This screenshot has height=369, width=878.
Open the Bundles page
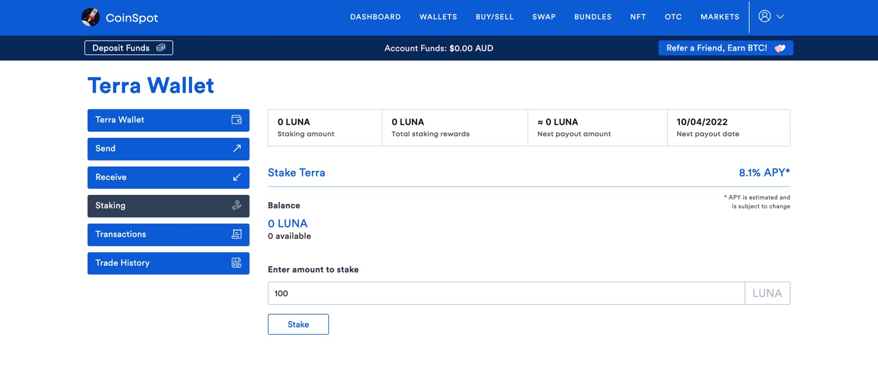pos(593,17)
